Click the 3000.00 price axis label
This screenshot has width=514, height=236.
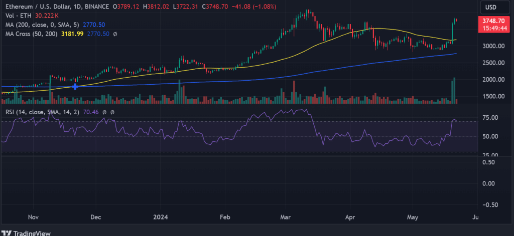click(x=492, y=46)
